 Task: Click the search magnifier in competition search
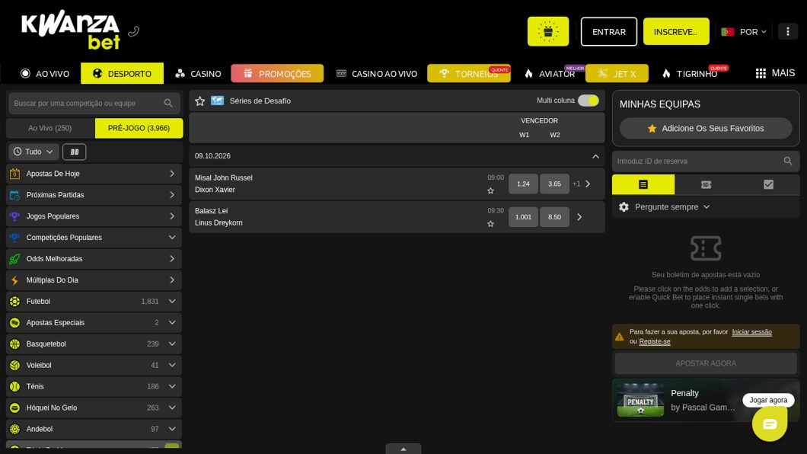[168, 104]
